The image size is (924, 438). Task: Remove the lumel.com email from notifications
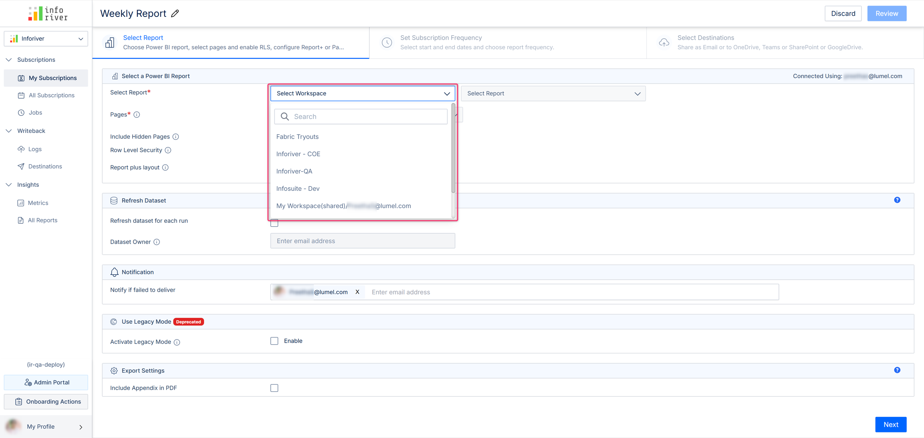[357, 292]
